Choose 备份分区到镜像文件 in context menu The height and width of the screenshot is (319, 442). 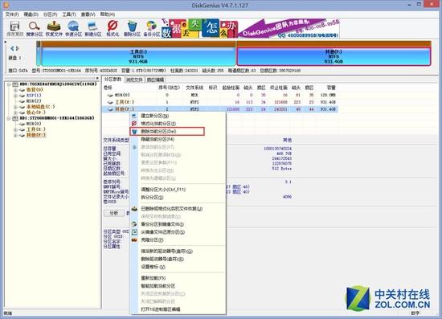tap(162, 224)
